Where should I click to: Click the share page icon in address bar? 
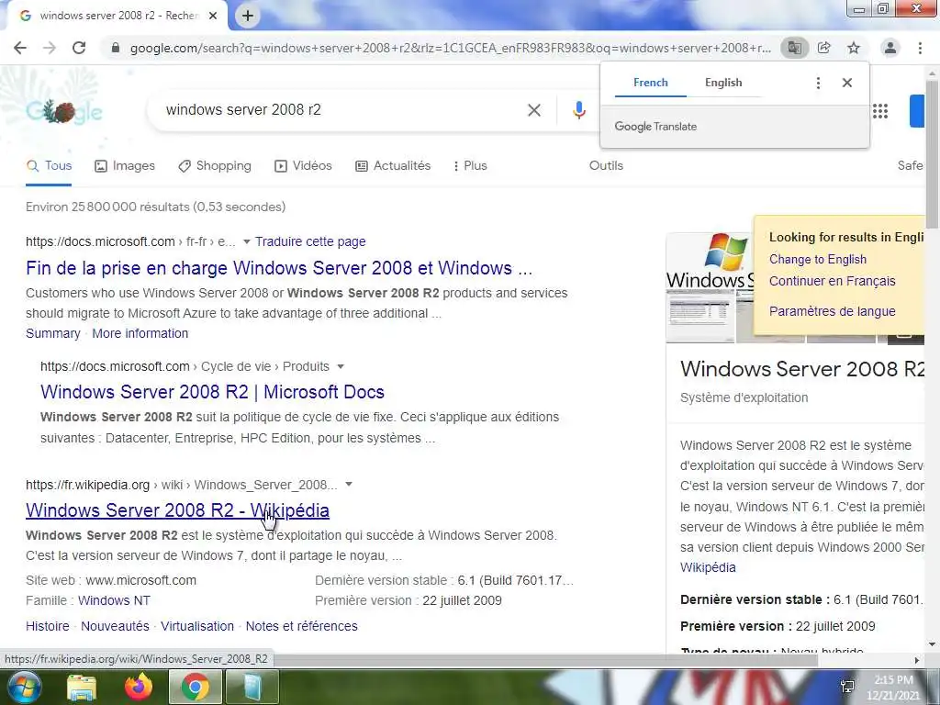(x=824, y=48)
